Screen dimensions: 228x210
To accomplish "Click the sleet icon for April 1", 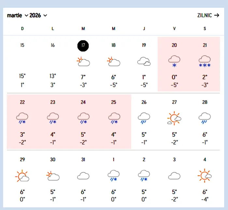I will pos(113,175).
